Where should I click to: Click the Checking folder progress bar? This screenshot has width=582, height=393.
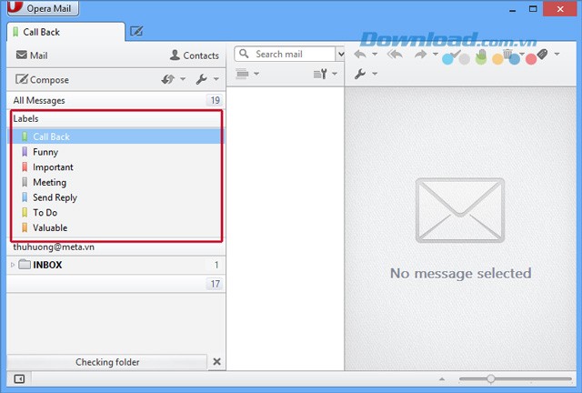point(107,362)
